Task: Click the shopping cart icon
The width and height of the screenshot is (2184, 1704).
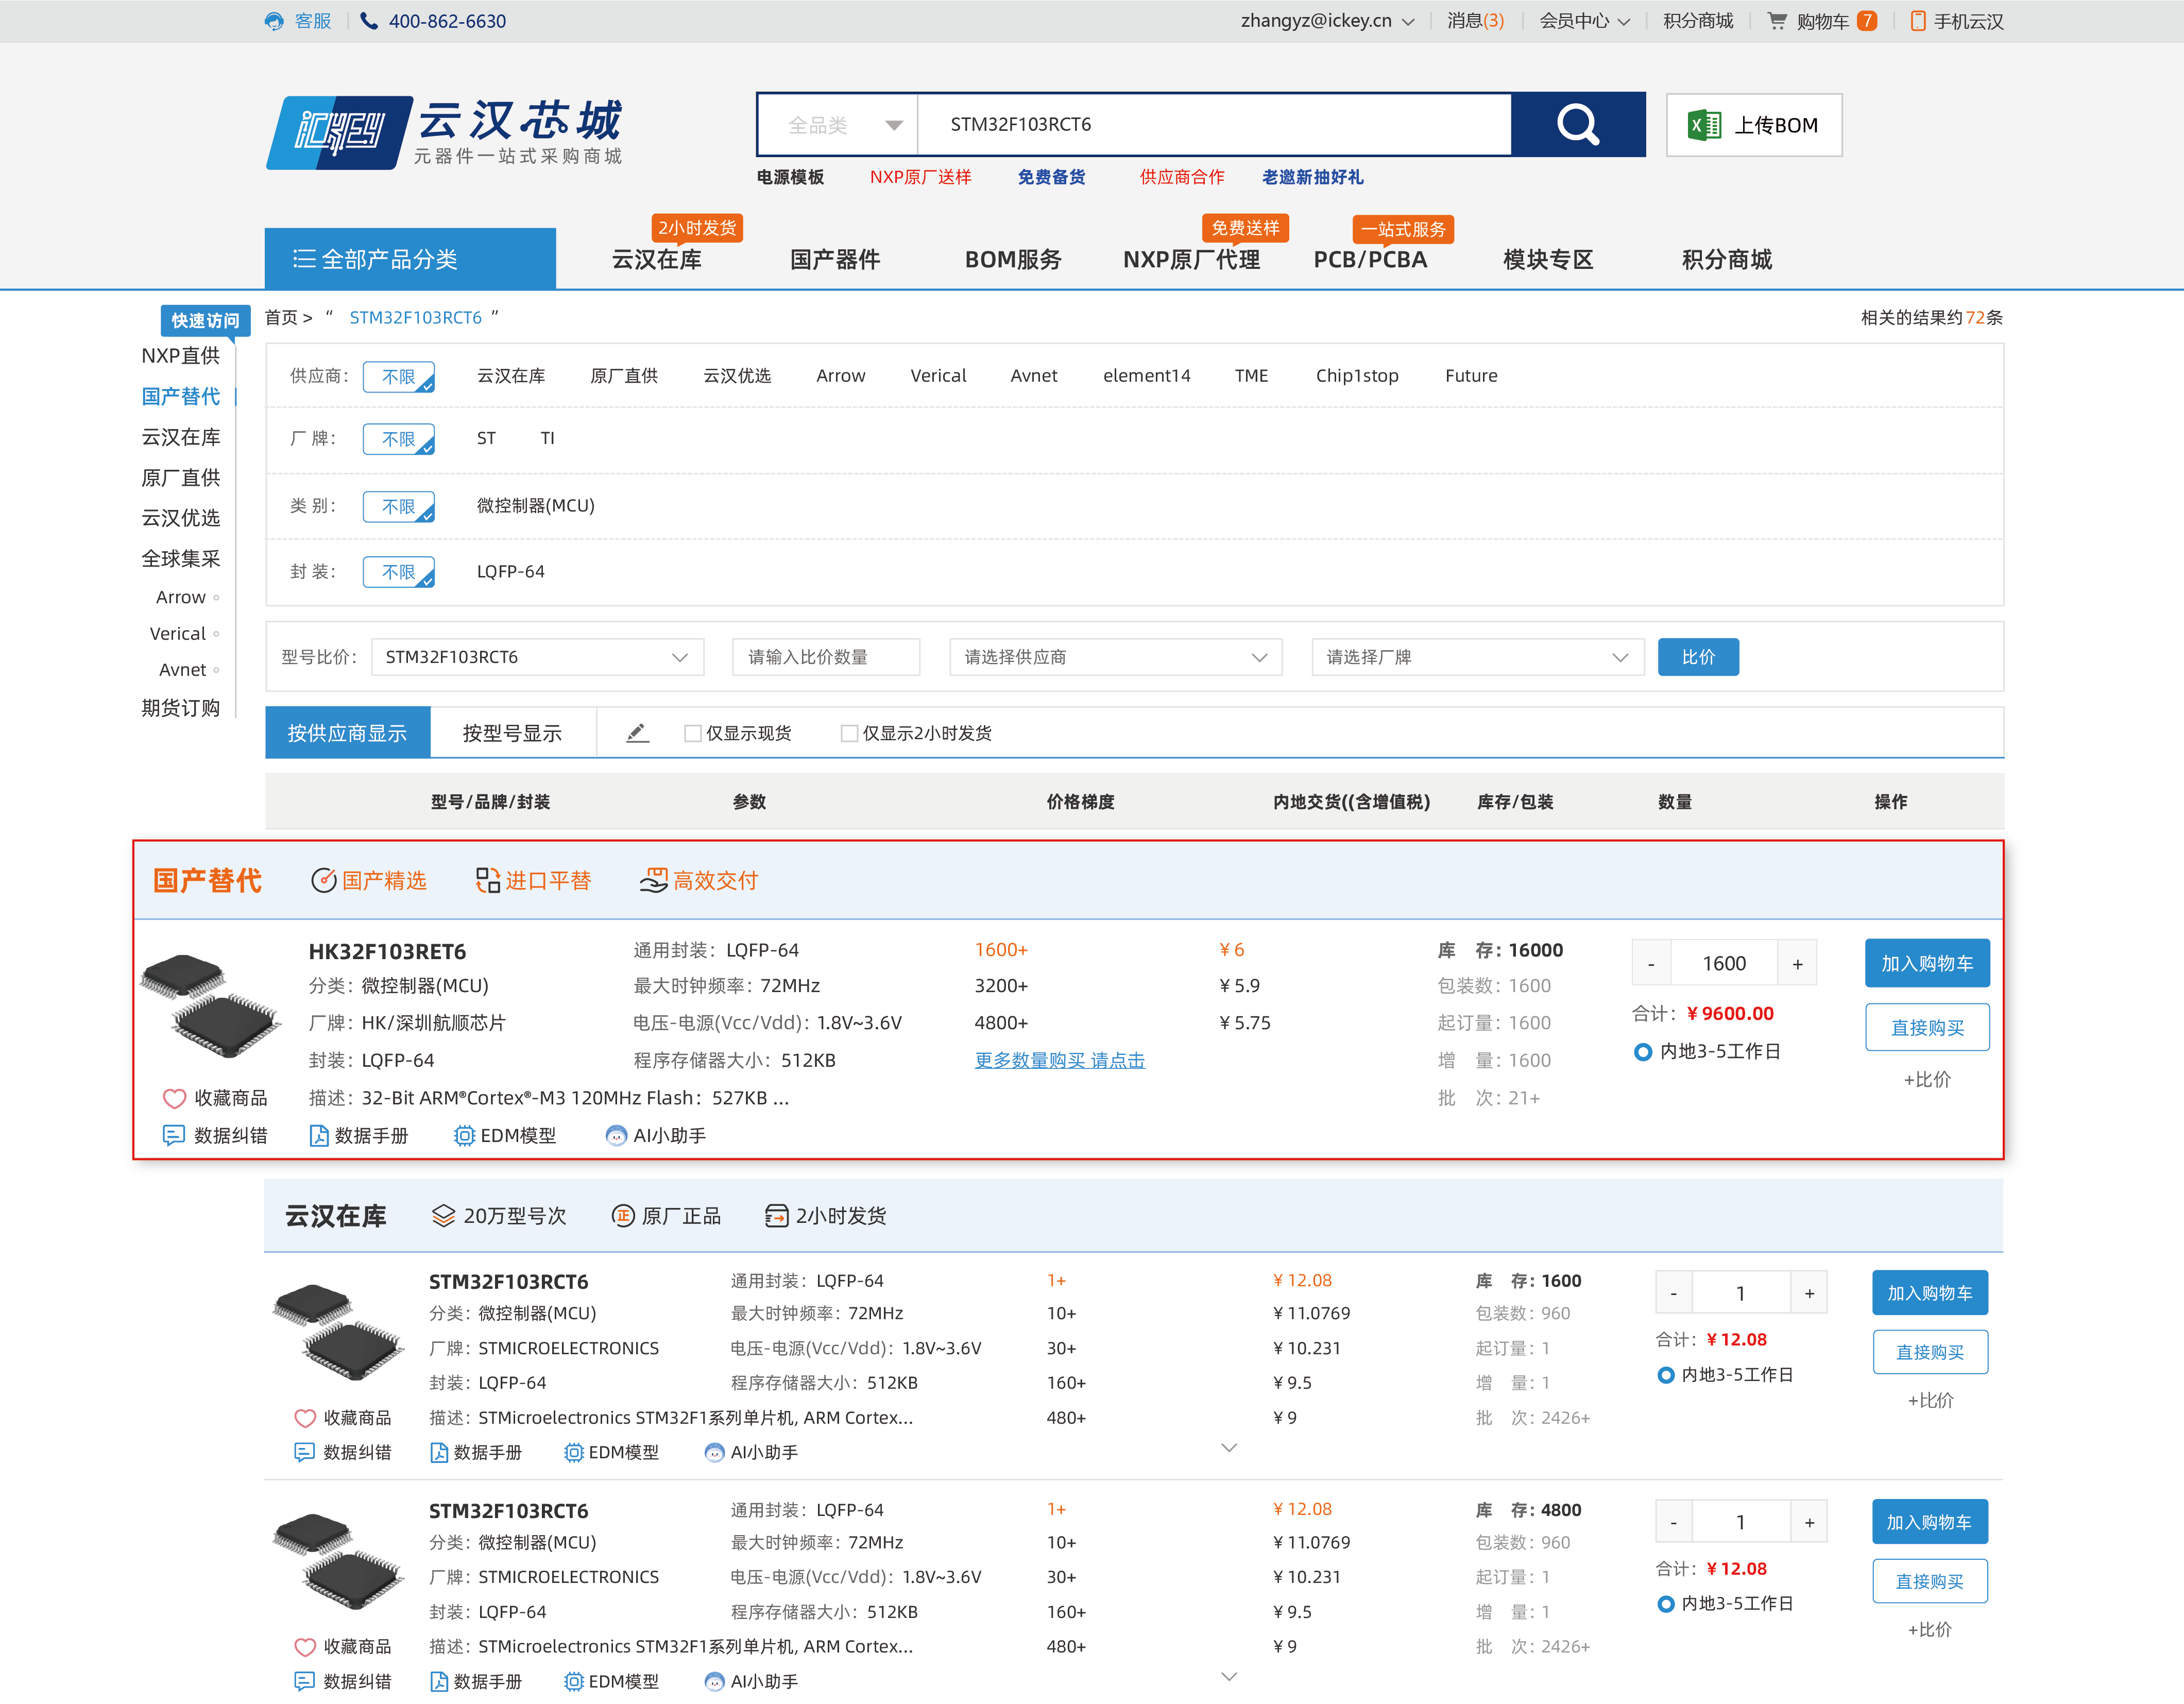Action: point(1776,21)
